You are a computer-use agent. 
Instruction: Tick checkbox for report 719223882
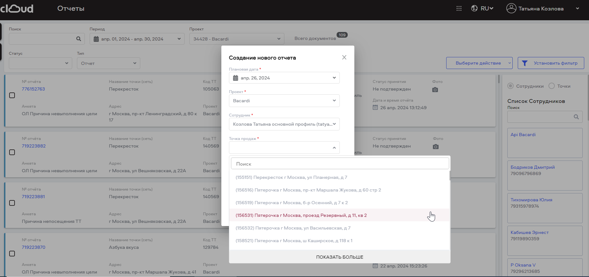point(12,152)
